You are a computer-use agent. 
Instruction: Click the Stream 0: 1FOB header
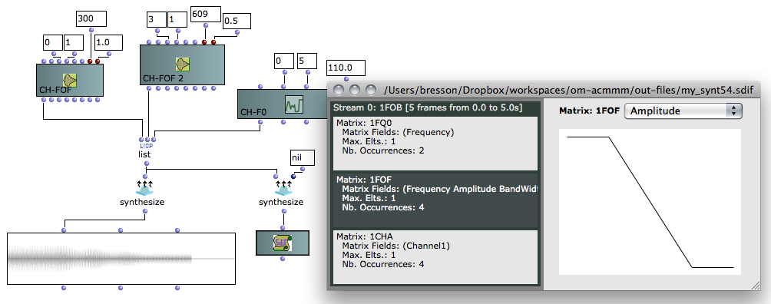pyautogui.click(x=428, y=107)
